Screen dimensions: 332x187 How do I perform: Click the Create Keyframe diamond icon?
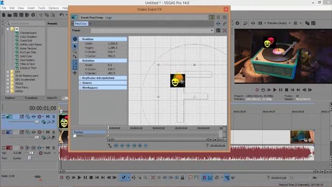(x=140, y=145)
